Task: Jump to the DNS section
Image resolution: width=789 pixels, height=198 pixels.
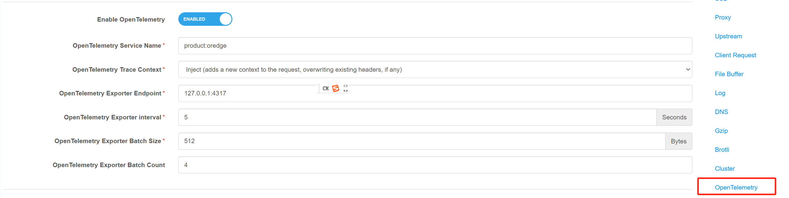Action: tap(721, 112)
